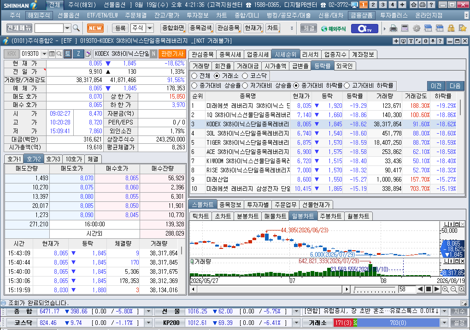Open the 코스닥 index ticker dropdown
470x330 pixels.
tap(148, 323)
